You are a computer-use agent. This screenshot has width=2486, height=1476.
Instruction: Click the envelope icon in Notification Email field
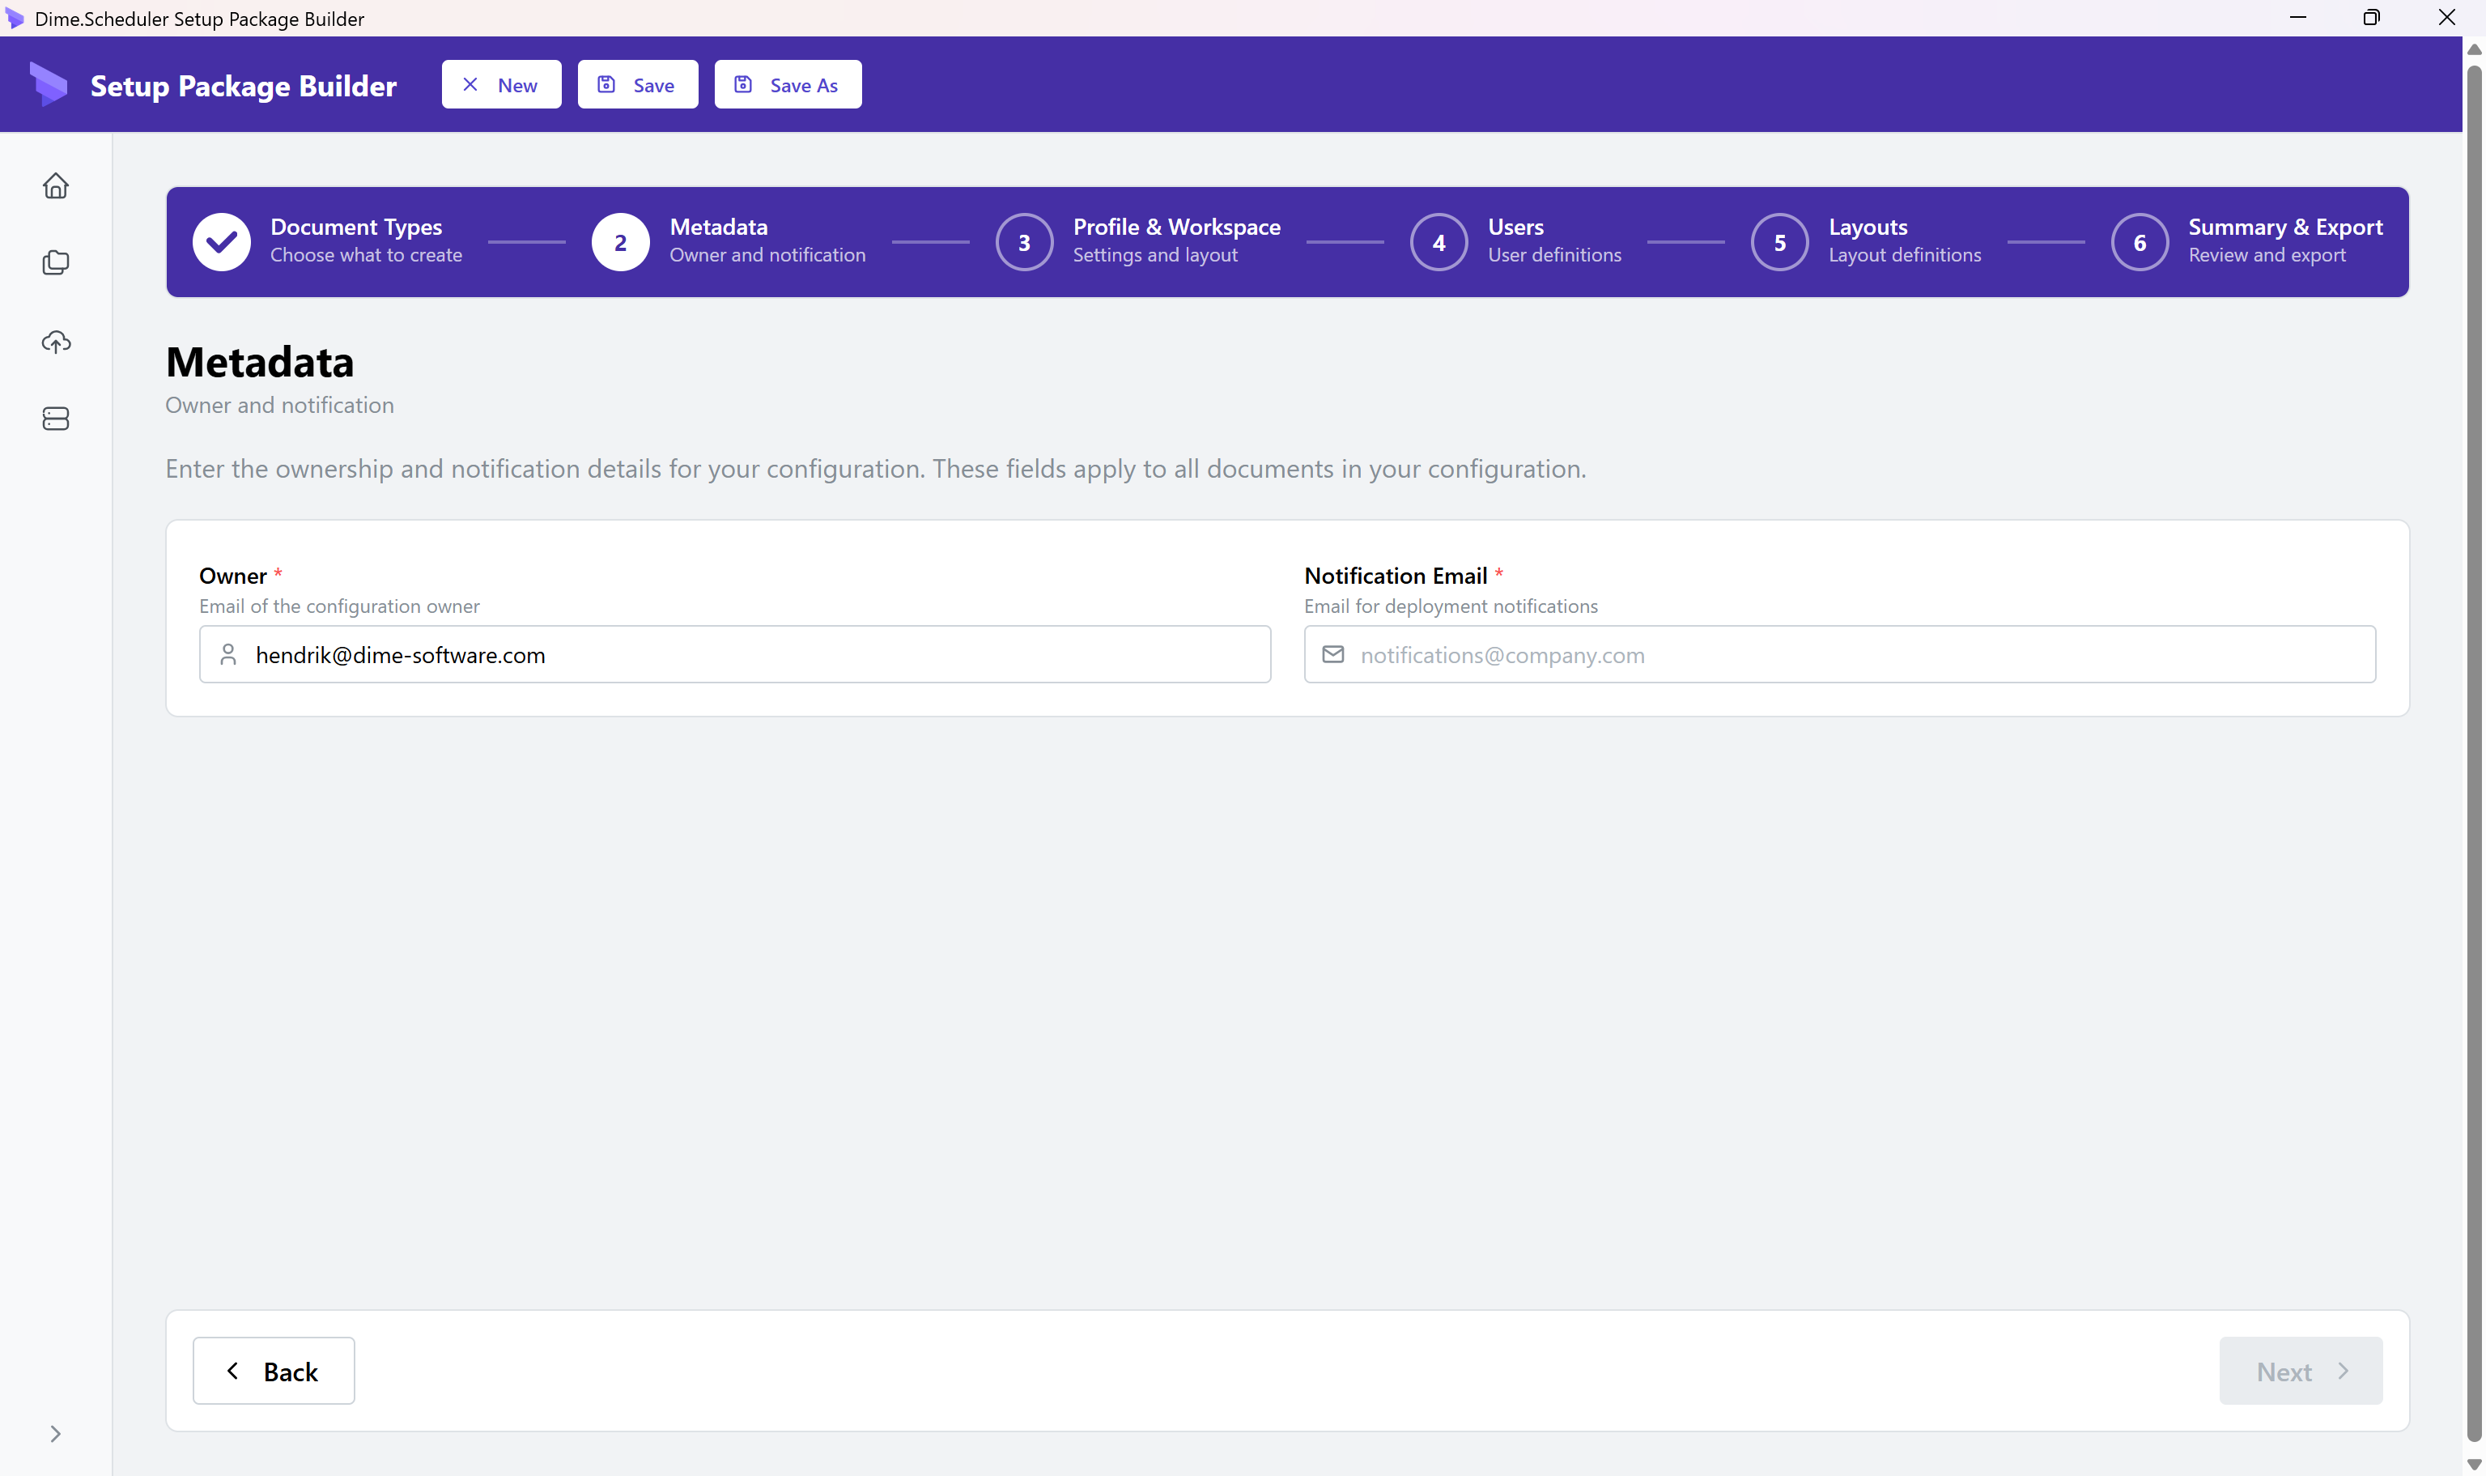coord(1332,654)
